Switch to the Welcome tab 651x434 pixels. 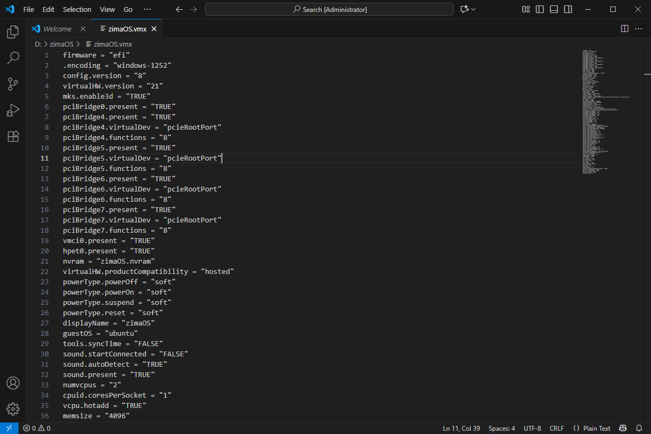coord(57,29)
